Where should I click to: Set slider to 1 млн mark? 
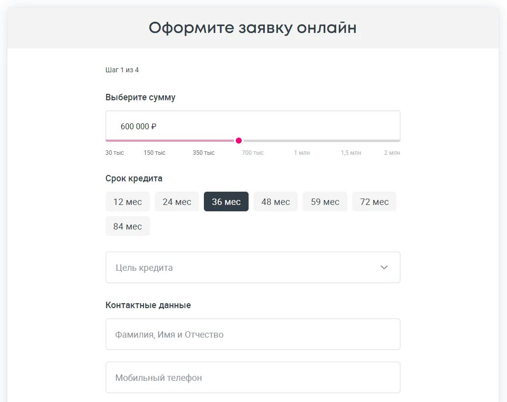click(302, 153)
